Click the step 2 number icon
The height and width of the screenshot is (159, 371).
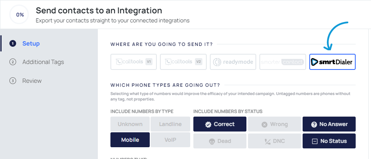[13, 62]
